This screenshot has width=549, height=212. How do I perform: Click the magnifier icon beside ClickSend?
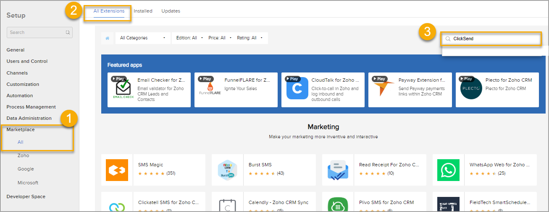point(448,39)
